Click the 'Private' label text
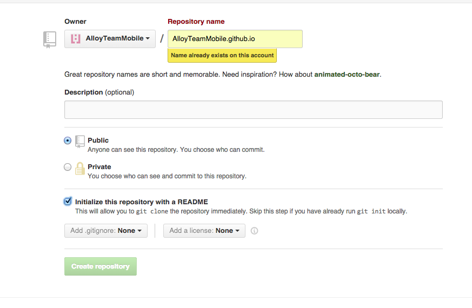472x308 pixels. click(99, 166)
